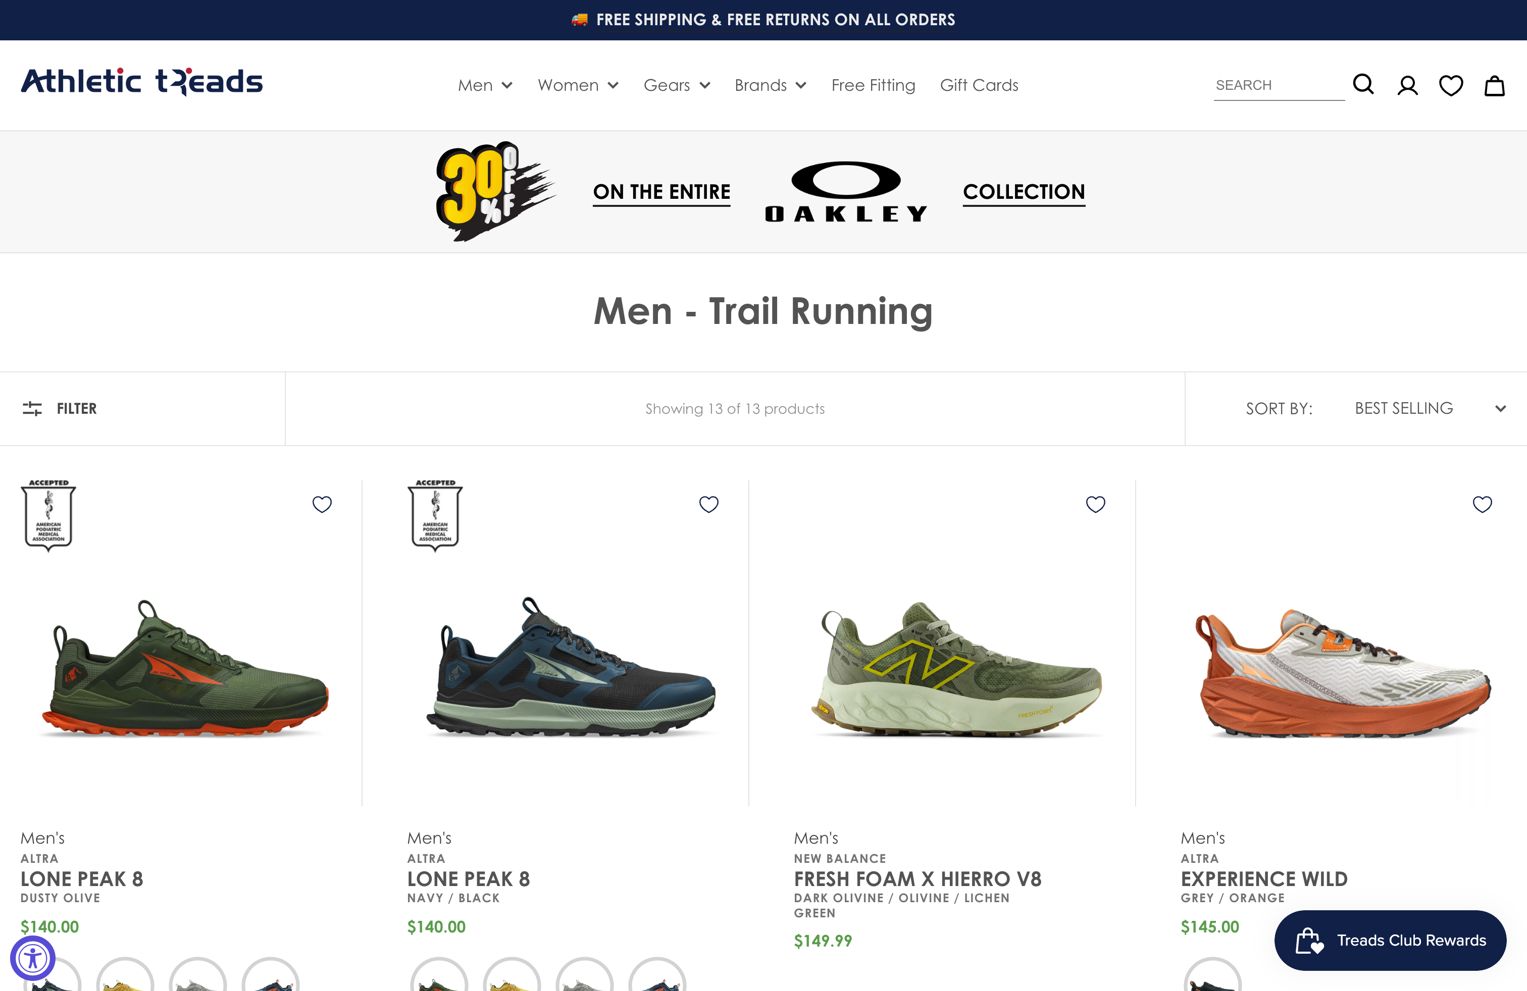Favorite the Lone Peak 8 Dusty Olive shoe
Viewport: 1527px width, 991px height.
click(x=322, y=505)
